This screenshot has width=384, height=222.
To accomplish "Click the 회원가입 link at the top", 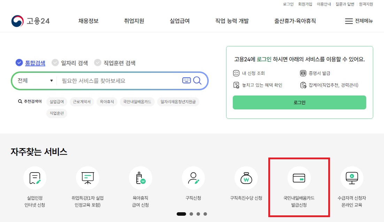I will click(x=305, y=4).
